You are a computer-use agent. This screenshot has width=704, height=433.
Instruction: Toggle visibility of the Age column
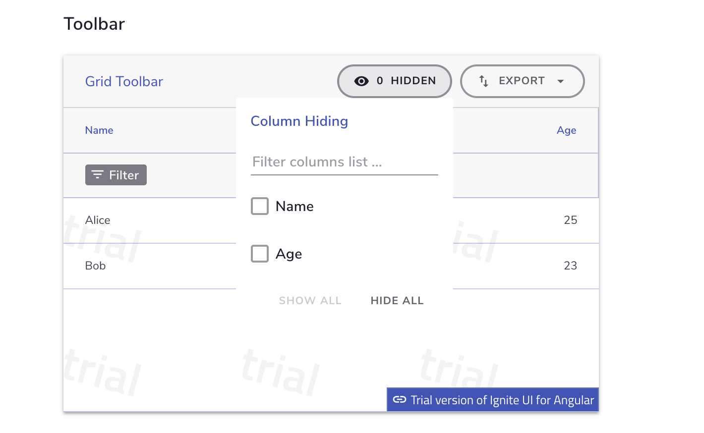(259, 254)
